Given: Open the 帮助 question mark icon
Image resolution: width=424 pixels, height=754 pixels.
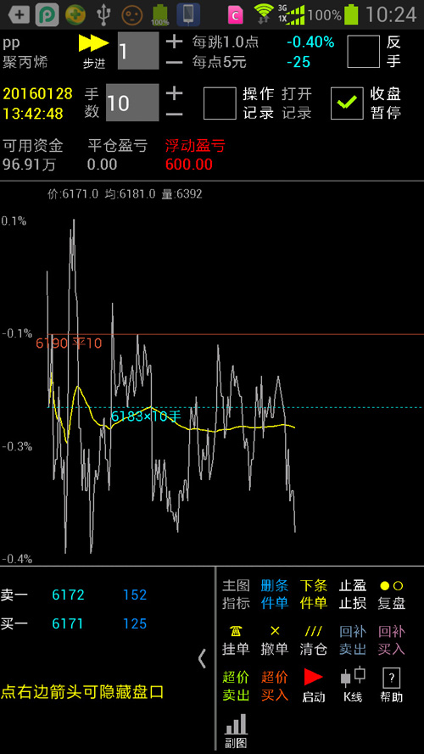Looking at the screenshot, I should click(391, 678).
